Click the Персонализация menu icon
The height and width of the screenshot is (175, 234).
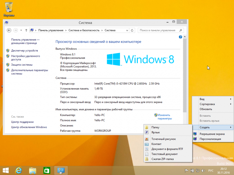click(x=195, y=139)
